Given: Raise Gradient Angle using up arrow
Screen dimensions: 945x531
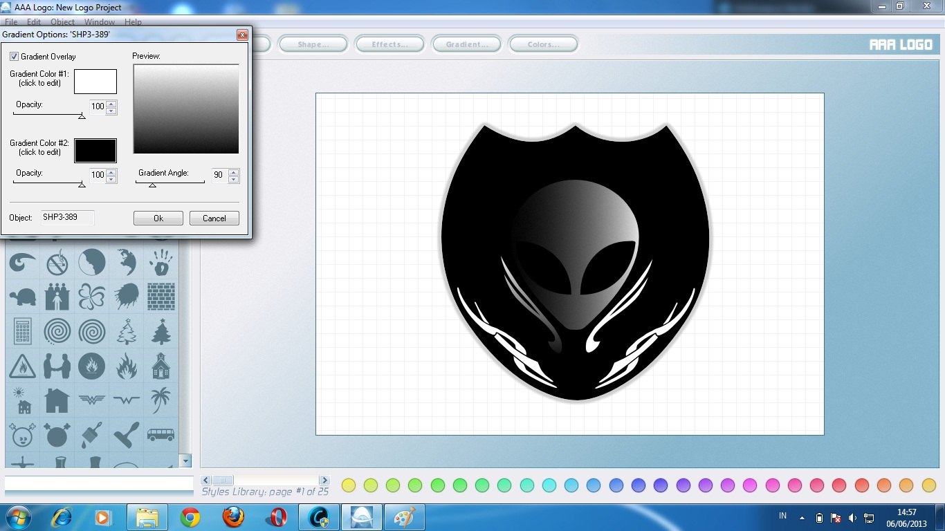Looking at the screenshot, I should pos(234,172).
